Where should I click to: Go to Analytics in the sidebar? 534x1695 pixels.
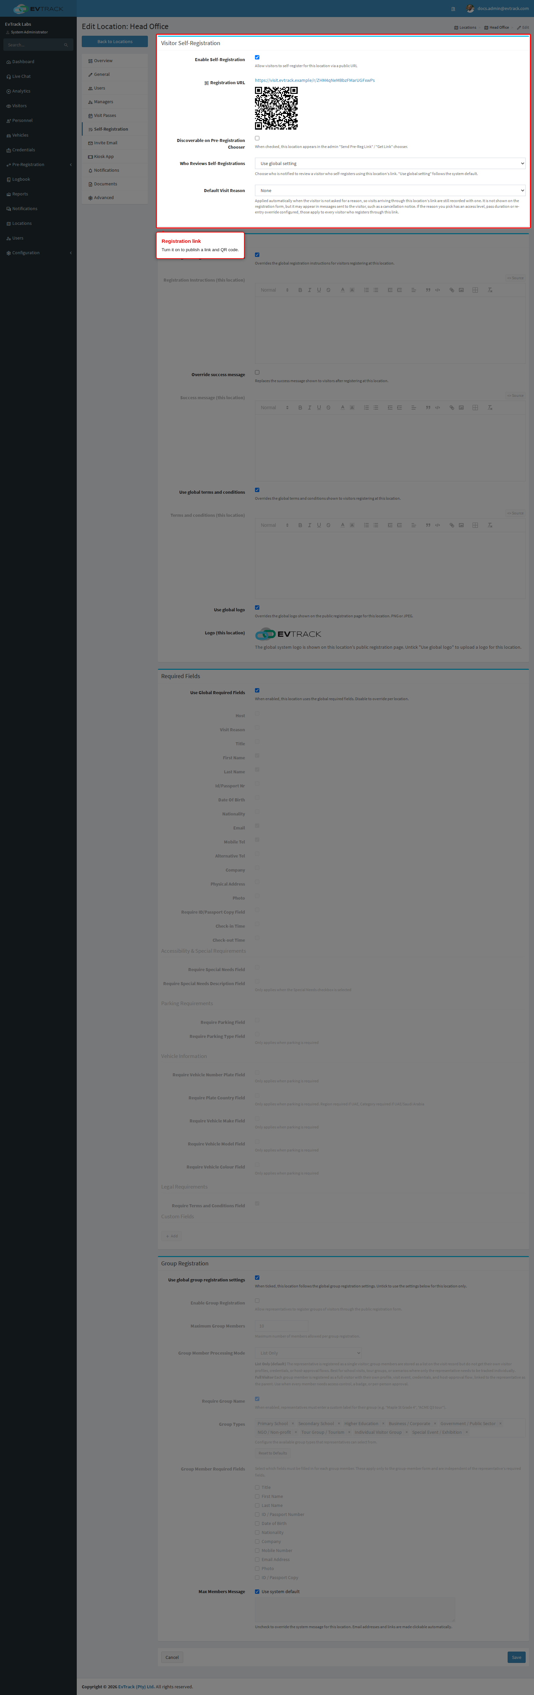pyautogui.click(x=21, y=92)
